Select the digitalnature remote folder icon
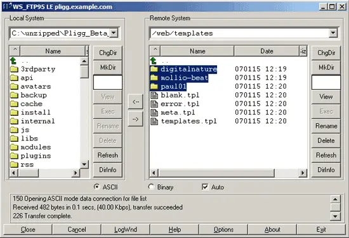Viewport: 349px width, 238px height. tap(154, 69)
